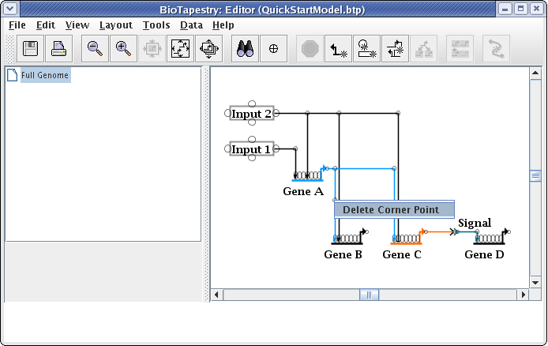Click the center crosshair circle icon
Image resolution: width=548 pixels, height=346 pixels.
click(273, 49)
